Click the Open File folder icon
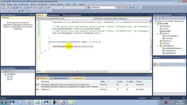This screenshot has height=105, width=187. (11, 8)
